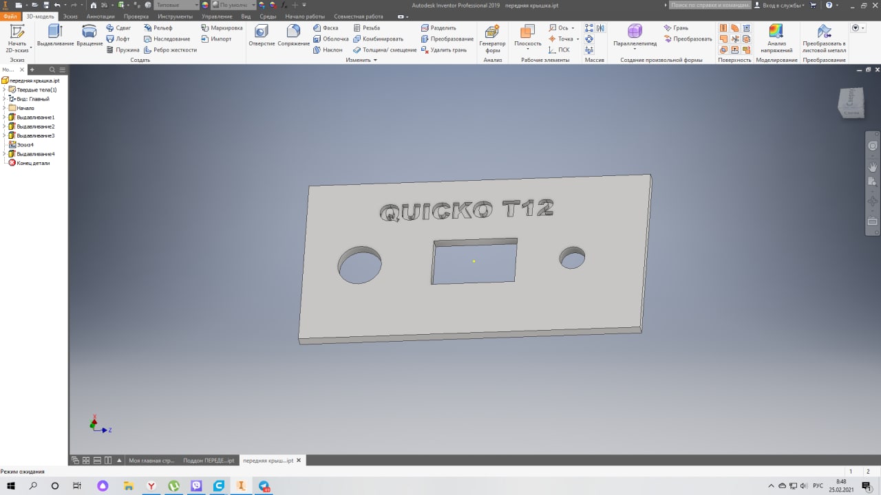Switch to the Проверка ribbon tab

pyautogui.click(x=136, y=16)
